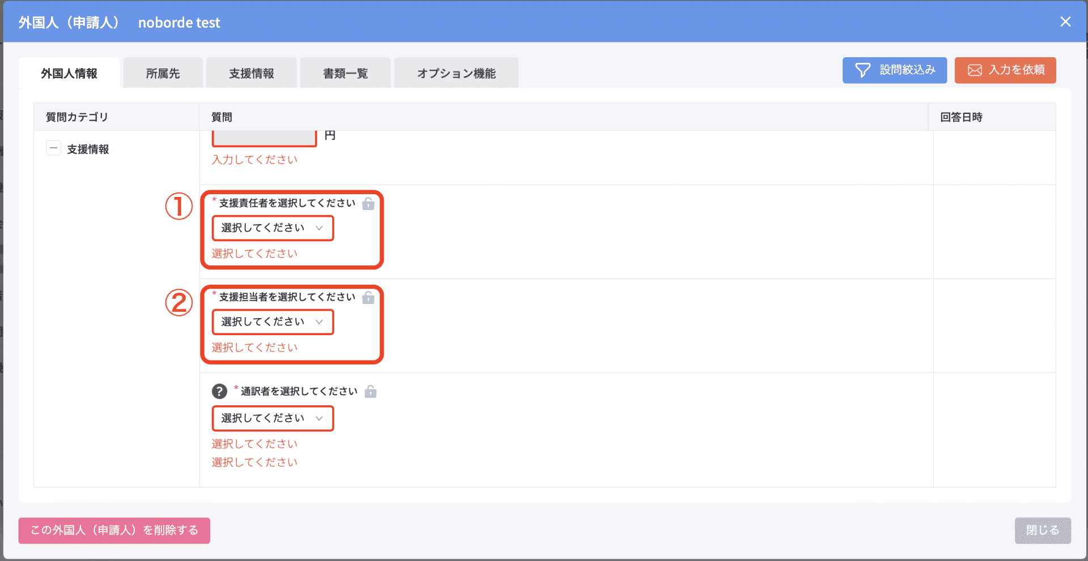Click the lock icon beside 支援責任者 question
Viewport: 1088px width, 561px height.
coord(368,204)
